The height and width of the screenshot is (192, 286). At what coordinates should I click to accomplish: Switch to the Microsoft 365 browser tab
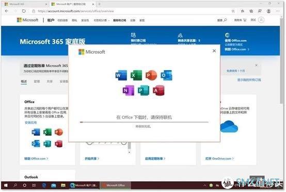click(x=25, y=4)
